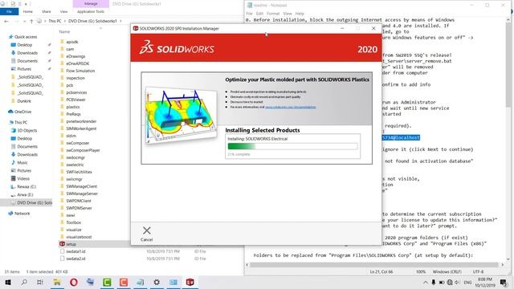514x289 pixels.
Task: Sort file list by Name column
Action: pos(64,31)
